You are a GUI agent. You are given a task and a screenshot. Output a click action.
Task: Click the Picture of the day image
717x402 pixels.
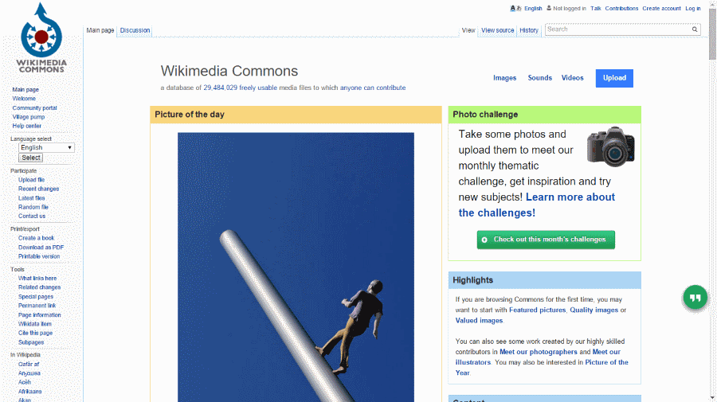pyautogui.click(x=296, y=267)
